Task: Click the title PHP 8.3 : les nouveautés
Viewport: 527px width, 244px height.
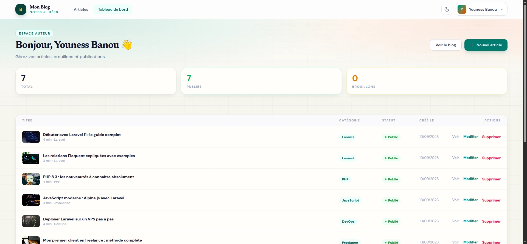Action: click(x=88, y=177)
